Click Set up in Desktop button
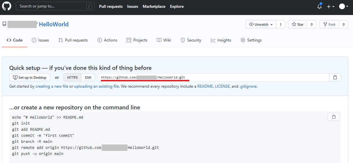Screen dimensions: 353x163 (x=30, y=77)
